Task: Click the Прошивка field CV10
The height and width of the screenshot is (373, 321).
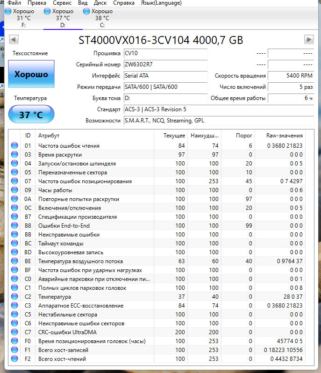Action: 165,53
